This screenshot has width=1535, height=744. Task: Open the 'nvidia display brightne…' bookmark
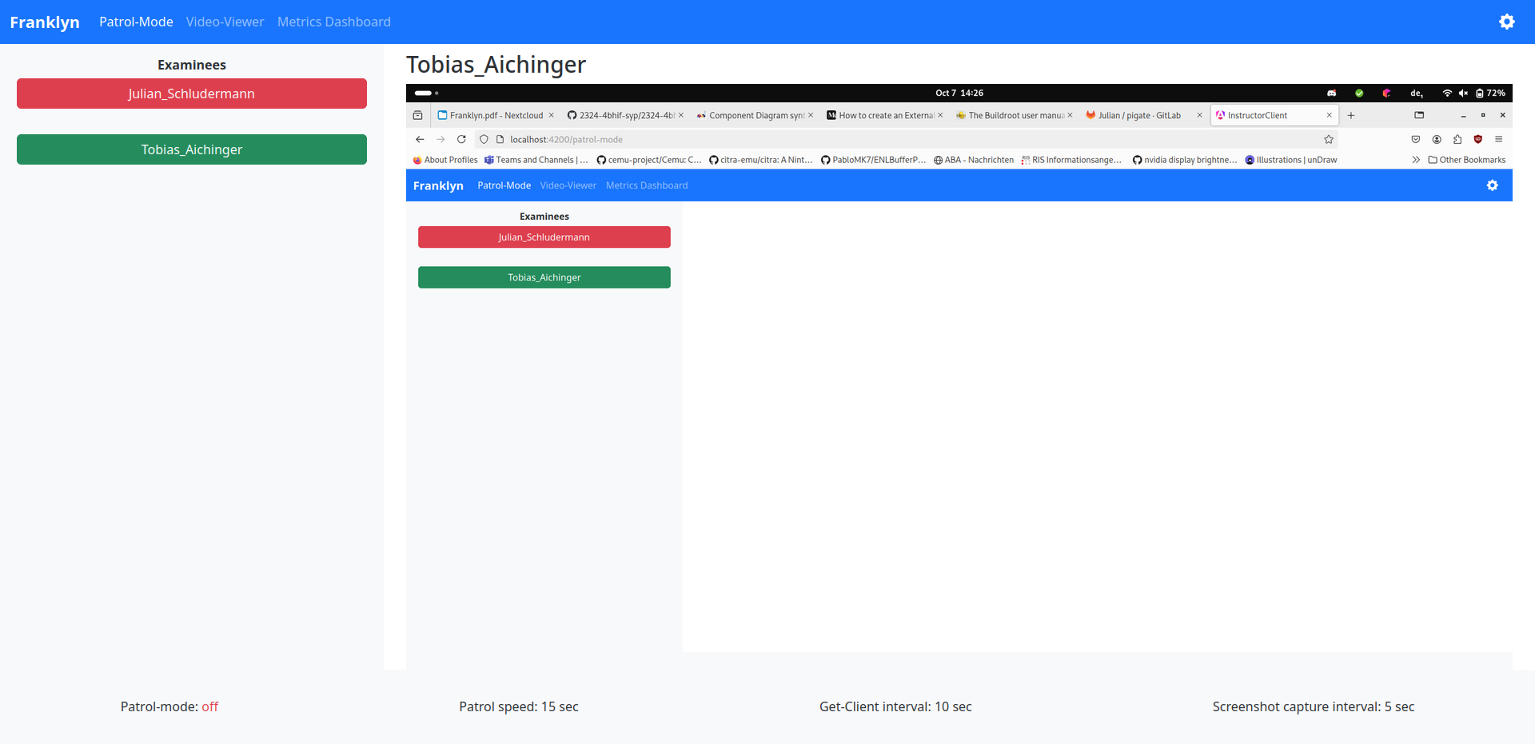click(1185, 160)
